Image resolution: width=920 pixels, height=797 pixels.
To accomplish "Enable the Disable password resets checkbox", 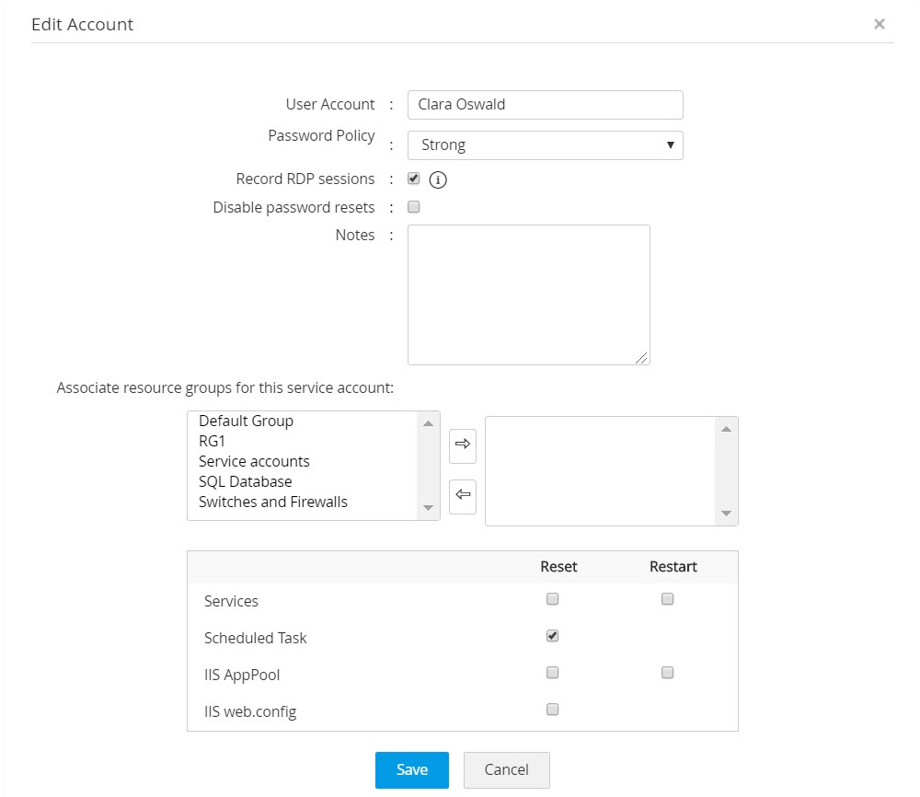I will [414, 207].
